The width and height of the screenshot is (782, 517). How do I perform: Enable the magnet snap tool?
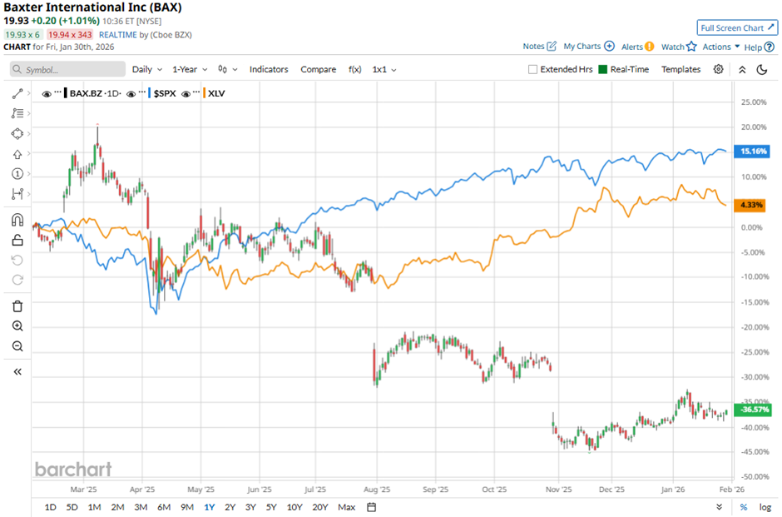point(17,221)
